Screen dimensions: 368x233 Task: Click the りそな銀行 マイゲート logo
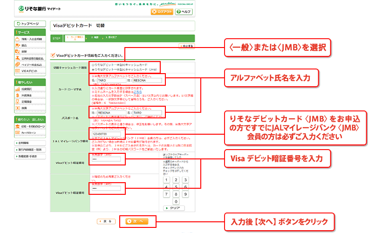point(40,9)
